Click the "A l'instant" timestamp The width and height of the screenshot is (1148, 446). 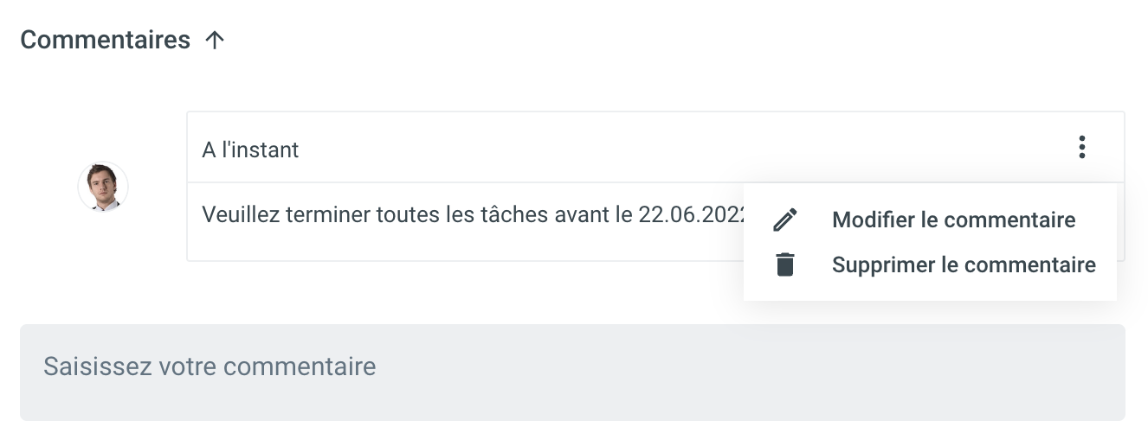tap(250, 150)
